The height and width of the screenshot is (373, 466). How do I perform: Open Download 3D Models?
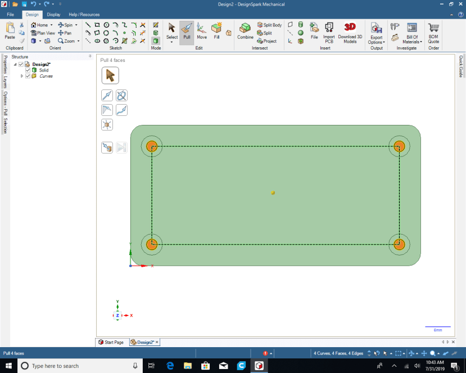350,32
